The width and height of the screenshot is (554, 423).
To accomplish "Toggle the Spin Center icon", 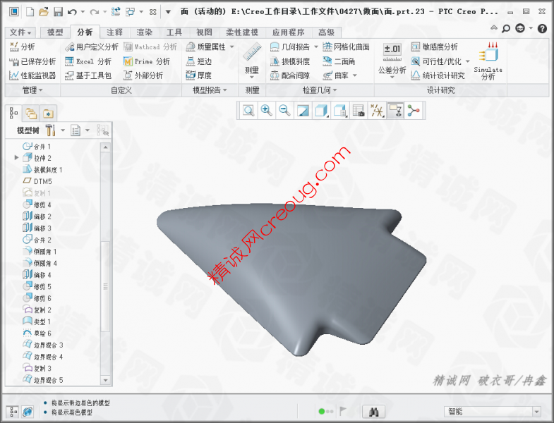I will (414, 111).
